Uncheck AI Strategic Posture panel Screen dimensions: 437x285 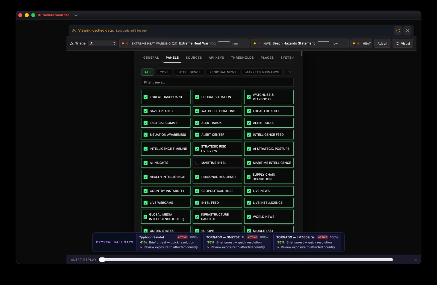249,149
